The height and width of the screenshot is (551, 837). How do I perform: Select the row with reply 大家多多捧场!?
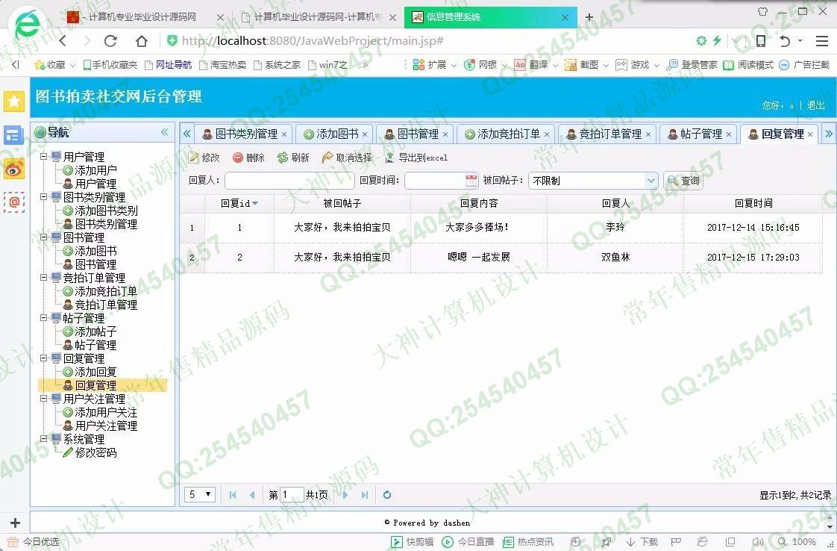501,228
